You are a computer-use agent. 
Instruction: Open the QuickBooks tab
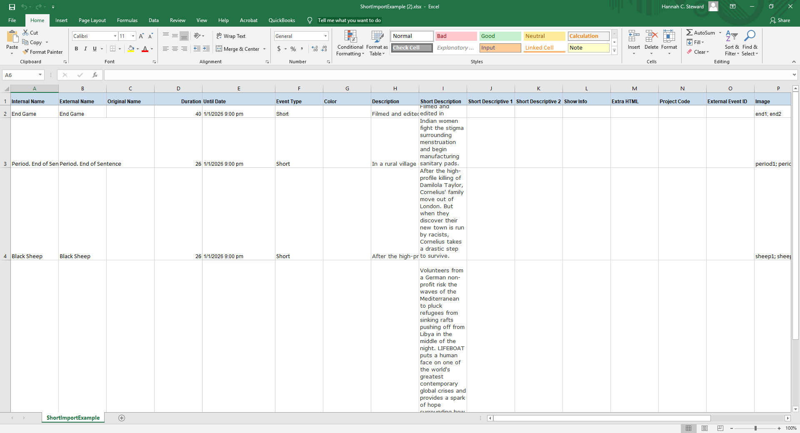tap(282, 20)
